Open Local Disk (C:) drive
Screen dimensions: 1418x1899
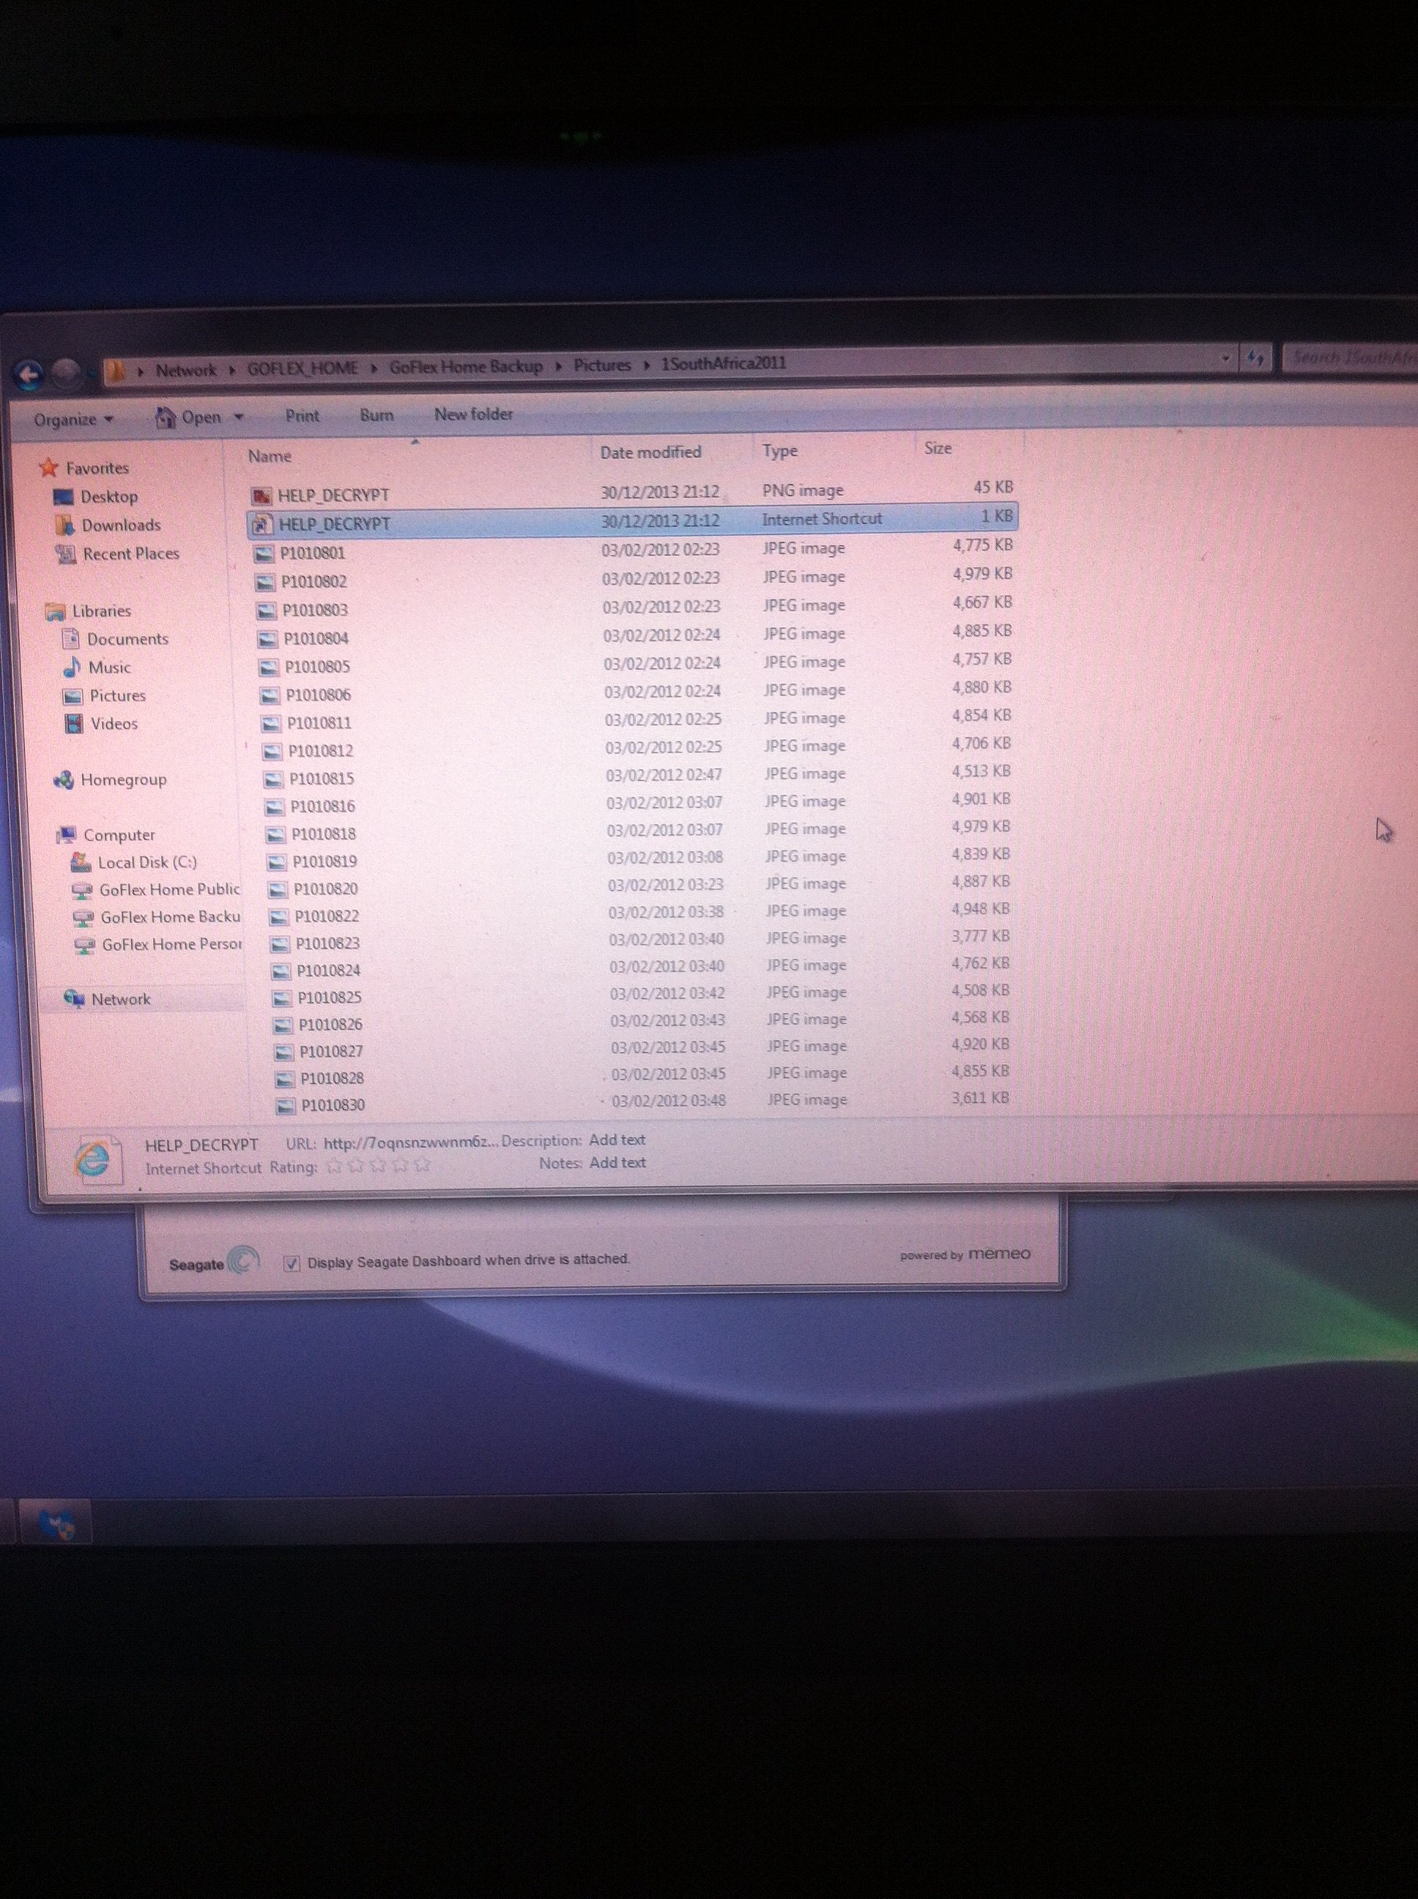[x=146, y=862]
